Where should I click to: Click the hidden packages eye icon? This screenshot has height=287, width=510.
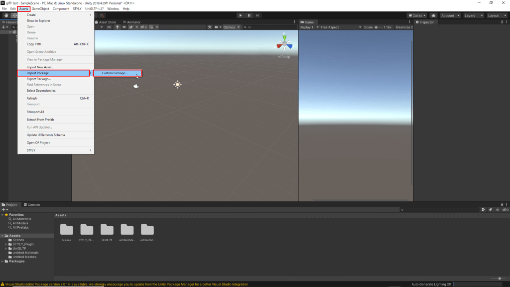click(506, 210)
